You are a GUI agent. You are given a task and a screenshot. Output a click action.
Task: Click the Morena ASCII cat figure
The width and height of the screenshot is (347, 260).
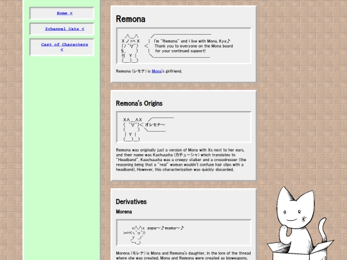click(x=134, y=235)
